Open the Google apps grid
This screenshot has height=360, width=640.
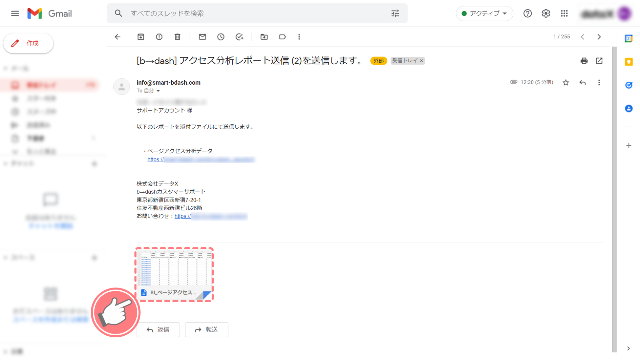click(x=564, y=13)
